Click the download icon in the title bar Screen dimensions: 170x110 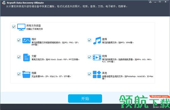pyautogui.click(x=150, y=2)
